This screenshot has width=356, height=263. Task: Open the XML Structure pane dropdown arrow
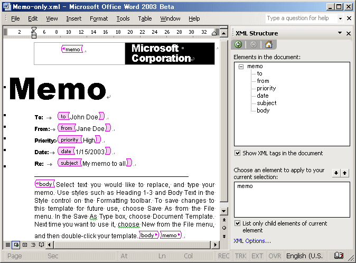(x=340, y=33)
